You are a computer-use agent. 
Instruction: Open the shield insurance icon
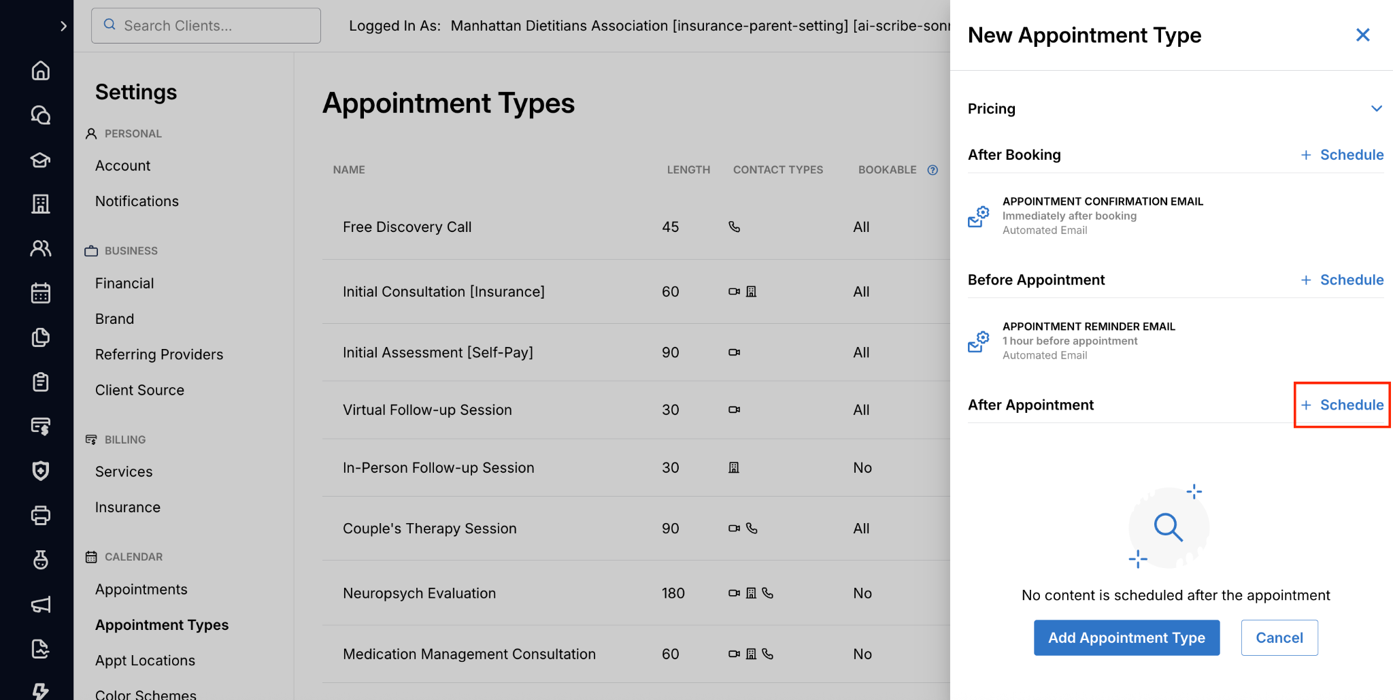pos(41,471)
